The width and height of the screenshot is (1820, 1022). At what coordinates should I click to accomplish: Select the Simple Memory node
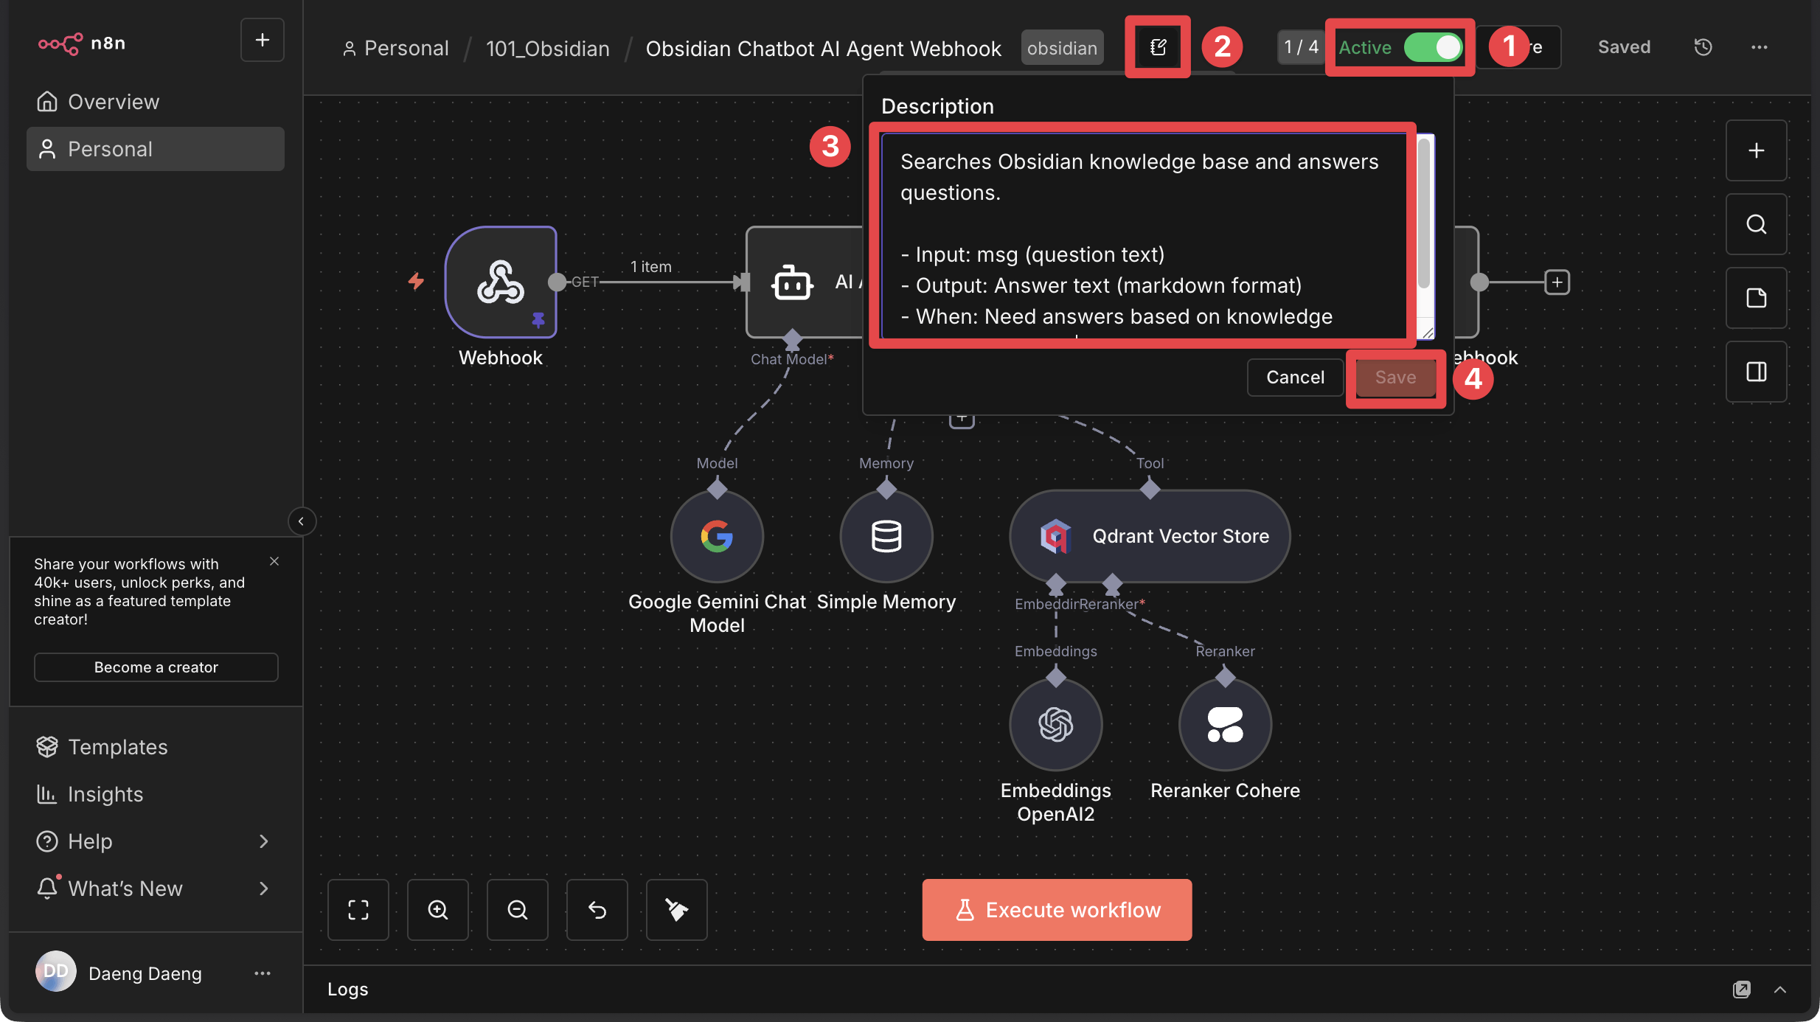[886, 536]
